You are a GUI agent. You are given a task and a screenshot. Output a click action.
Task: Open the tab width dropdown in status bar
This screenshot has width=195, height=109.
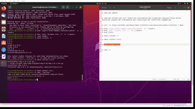pyautogui.click(x=163, y=79)
